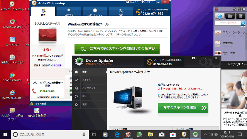Open the scan item in Driver Updater sidebar

(x=90, y=80)
